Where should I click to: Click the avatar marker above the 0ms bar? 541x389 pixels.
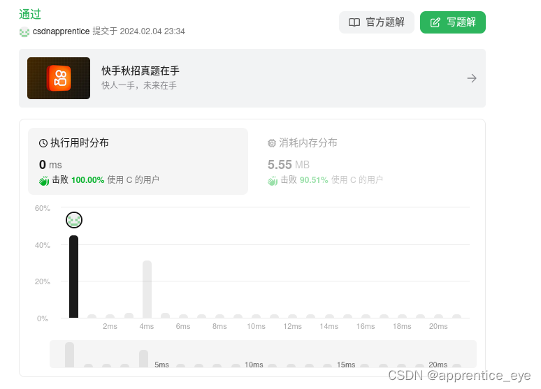[74, 220]
